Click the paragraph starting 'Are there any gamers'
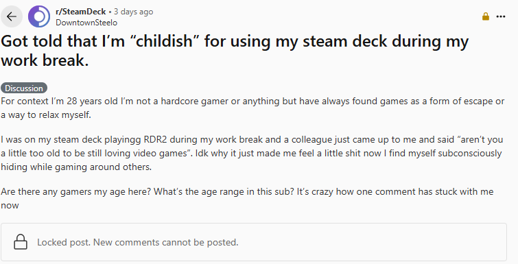The image size is (518, 264). pos(247,198)
